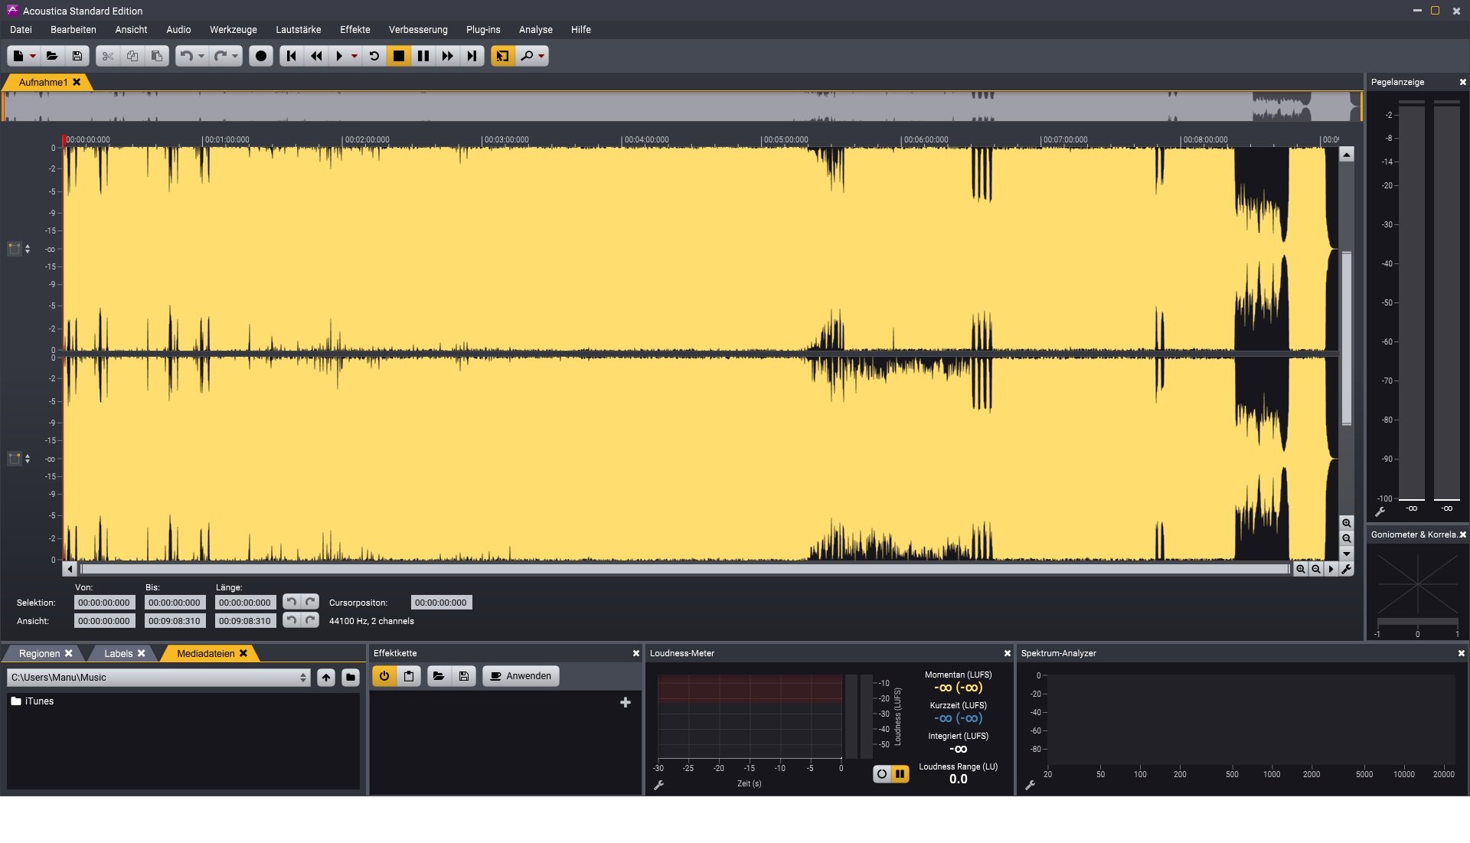This screenshot has height=843, width=1470.
Task: Switch to the Regionen tab
Action: 39,654
